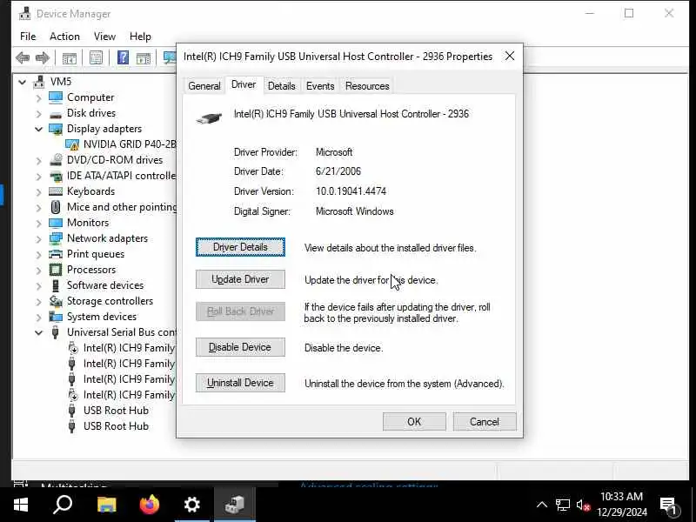Close the Properties dialog with X

coord(510,56)
